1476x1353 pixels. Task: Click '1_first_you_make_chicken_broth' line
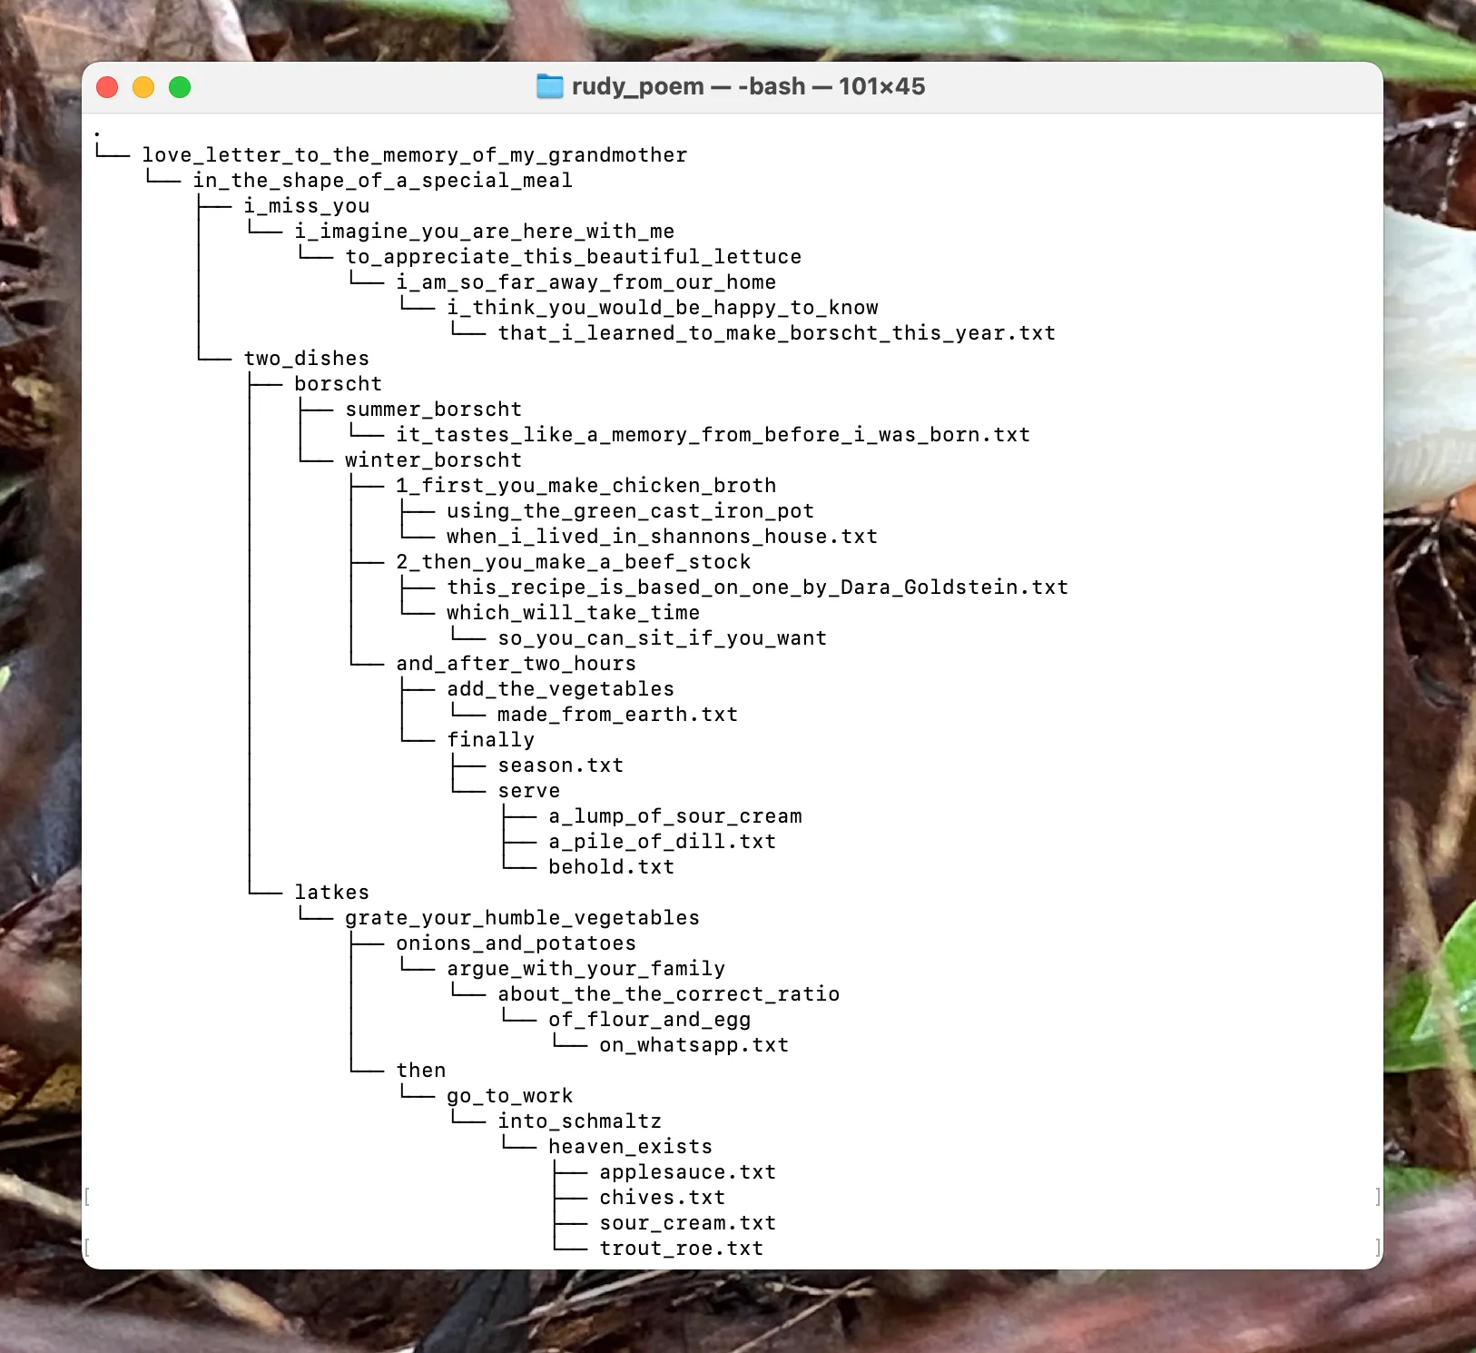click(585, 486)
